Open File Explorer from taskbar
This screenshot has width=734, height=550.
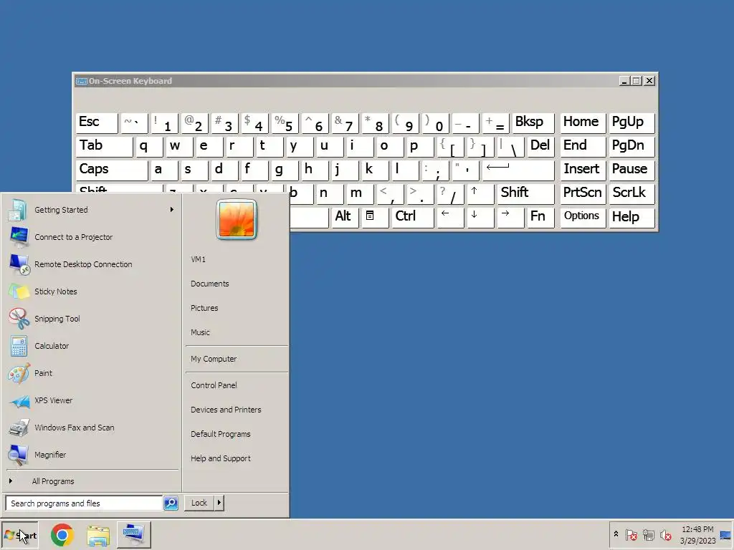tap(98, 535)
